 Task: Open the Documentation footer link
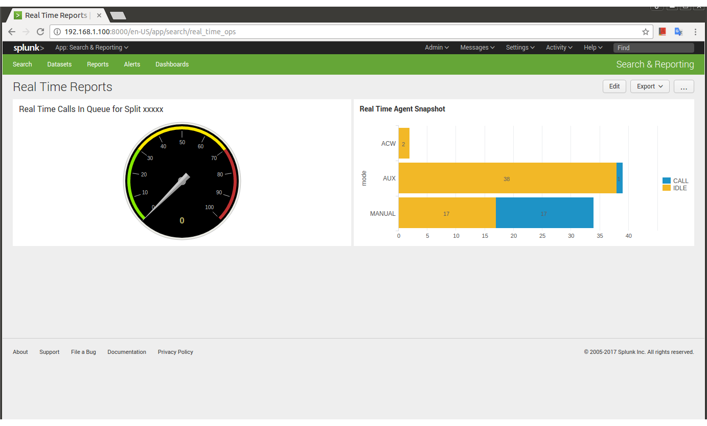(127, 352)
